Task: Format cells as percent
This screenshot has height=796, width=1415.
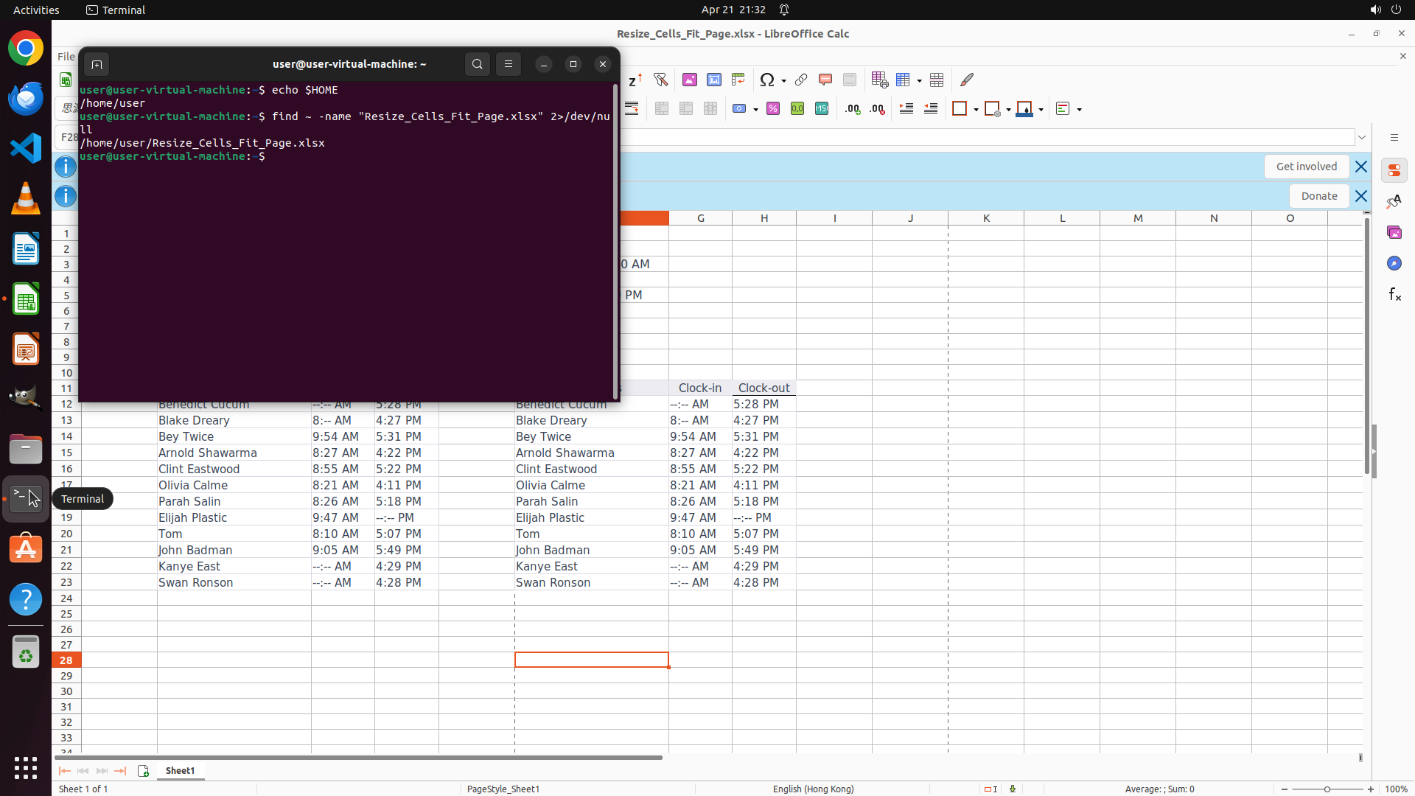Action: (773, 109)
